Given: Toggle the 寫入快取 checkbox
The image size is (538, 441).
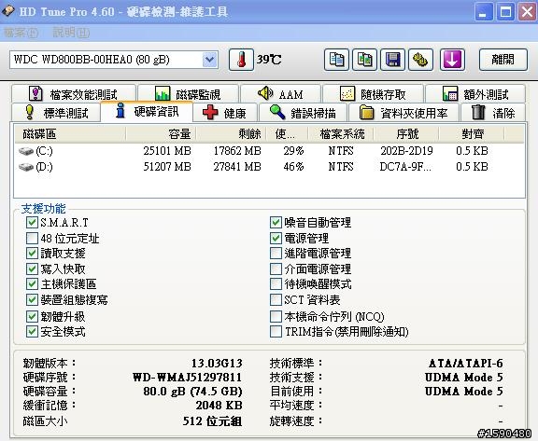Looking at the screenshot, I should (32, 269).
